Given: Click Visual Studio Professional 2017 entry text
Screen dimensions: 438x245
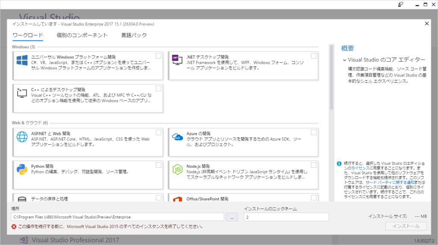Looking at the screenshot, I should point(75,240).
